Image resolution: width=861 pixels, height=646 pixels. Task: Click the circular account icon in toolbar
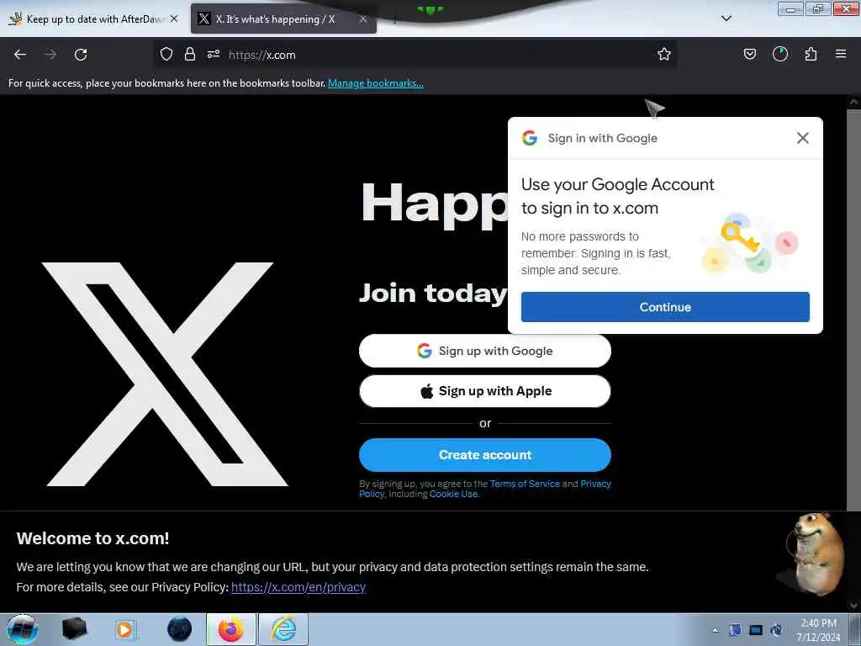(779, 54)
